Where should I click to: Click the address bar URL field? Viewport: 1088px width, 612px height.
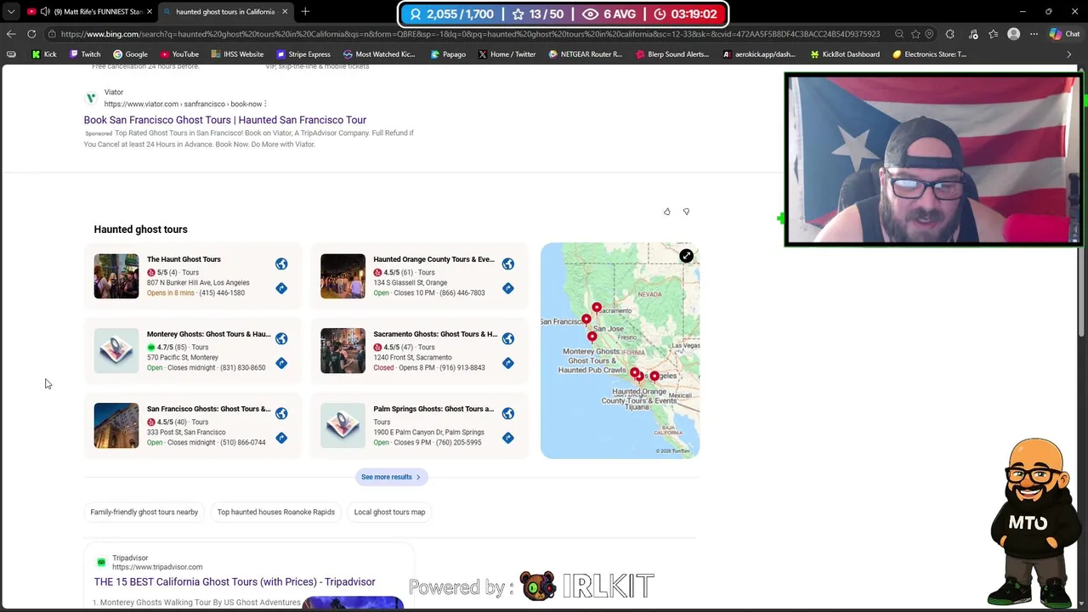point(470,34)
